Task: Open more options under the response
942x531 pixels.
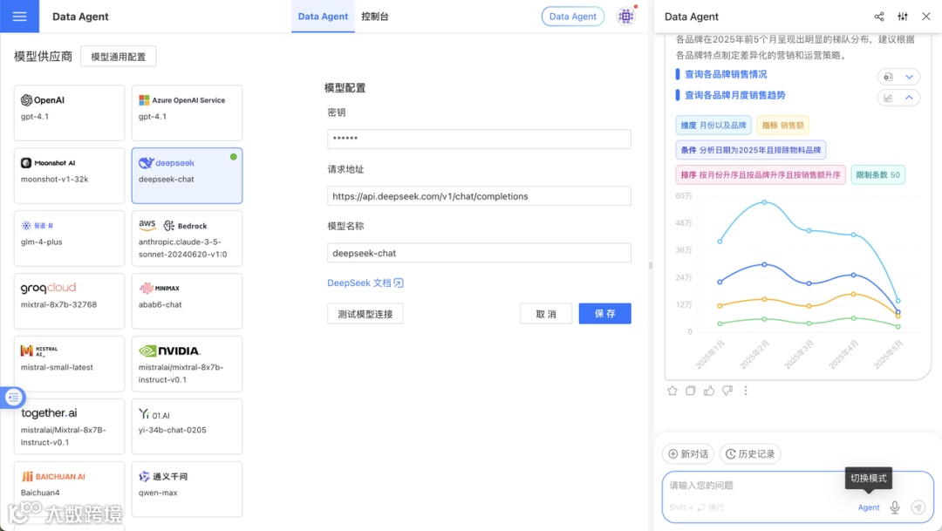Action: point(746,391)
